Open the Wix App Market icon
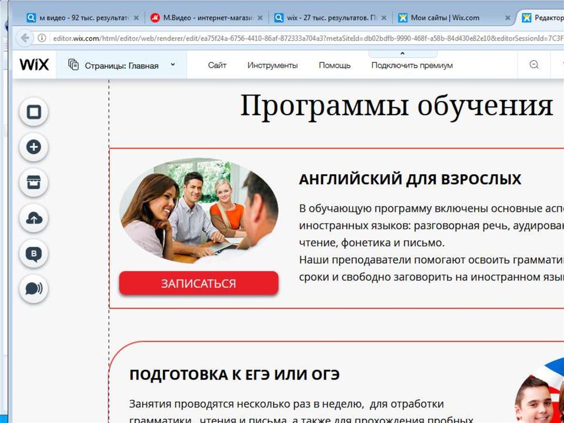Image resolution: width=564 pixels, height=423 pixels. 34,183
